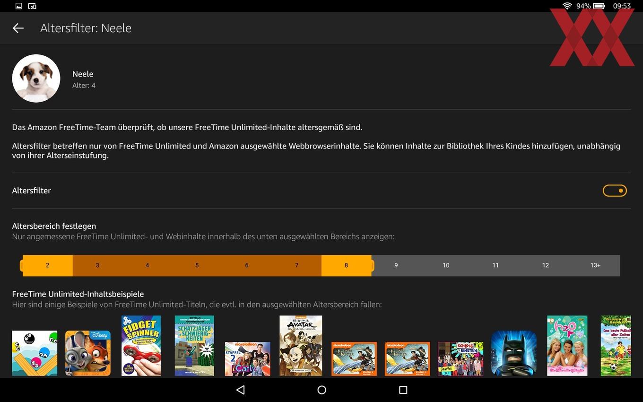643x402 pixels.
Task: Open the second Legend of Korra thumbnail
Action: [x=408, y=359]
